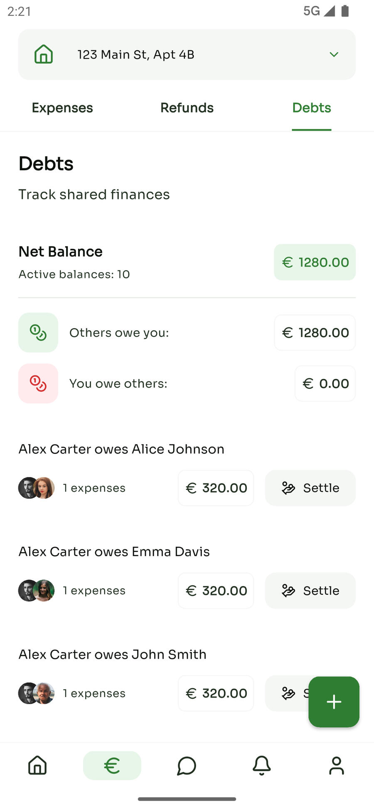374x810 pixels.
Task: Select the Debts tab
Action: [312, 108]
